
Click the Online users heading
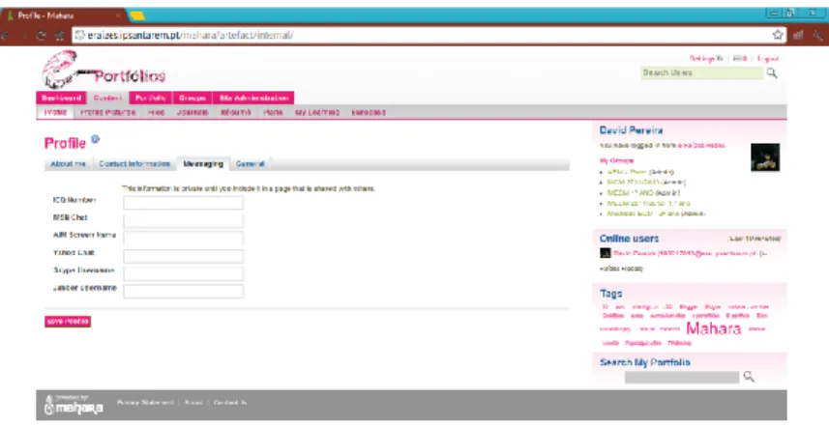[629, 239]
